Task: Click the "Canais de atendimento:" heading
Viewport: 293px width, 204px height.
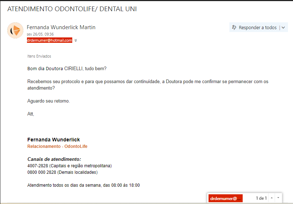Action: click(54, 159)
